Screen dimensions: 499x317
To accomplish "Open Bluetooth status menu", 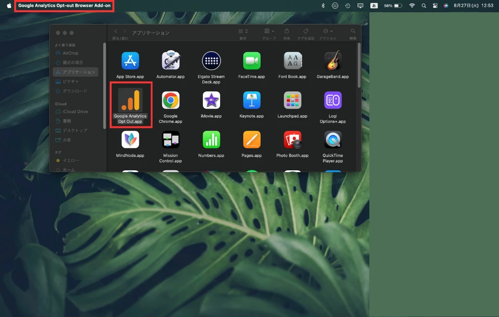I will (323, 5).
